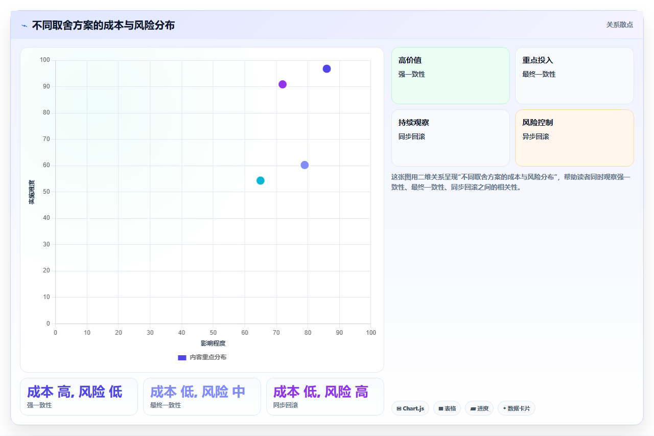Click the 异步回滚 text in 风险控制 card
The width and height of the screenshot is (654, 436).
click(535, 136)
